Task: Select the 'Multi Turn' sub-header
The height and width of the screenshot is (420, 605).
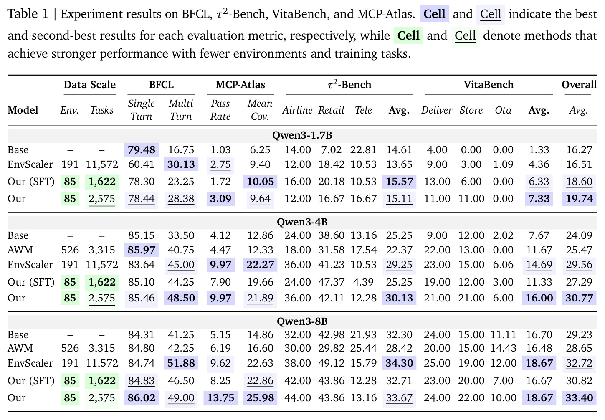Action: (181, 110)
